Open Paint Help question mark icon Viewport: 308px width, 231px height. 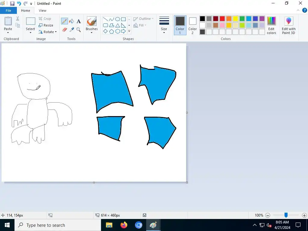[x=304, y=11]
